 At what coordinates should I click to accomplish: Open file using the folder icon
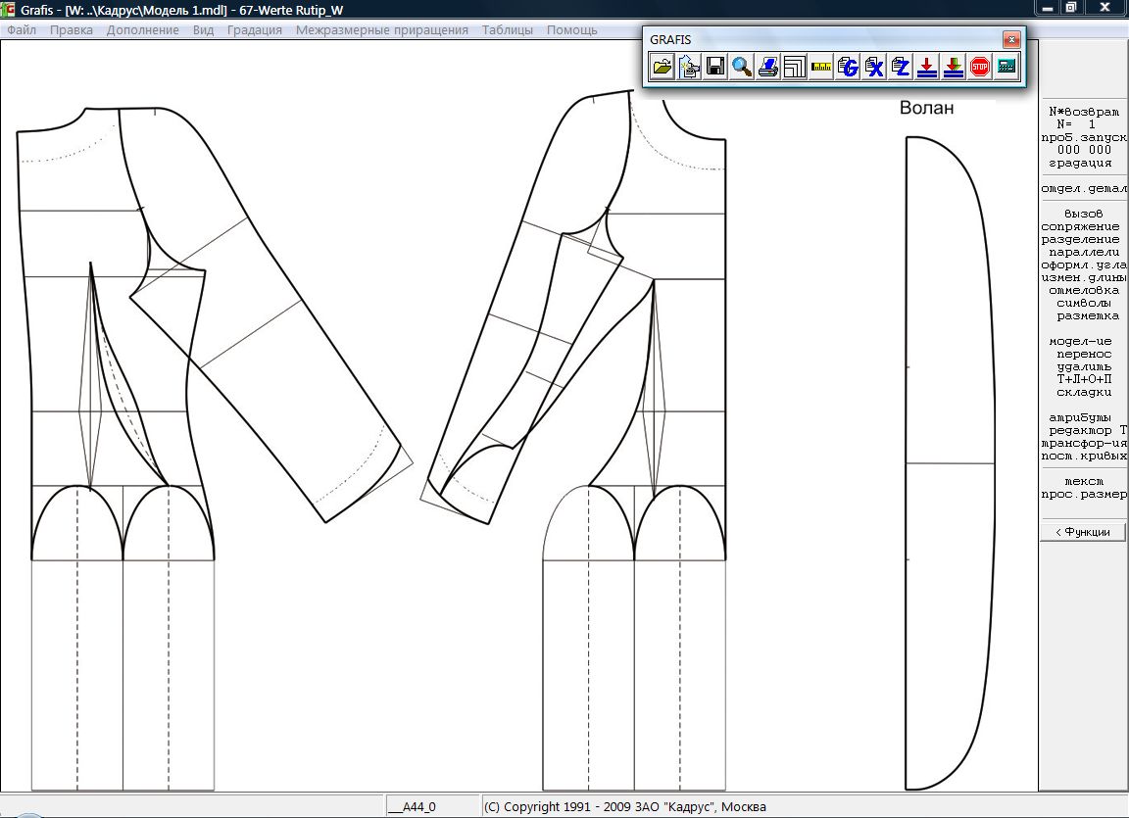[x=663, y=67]
